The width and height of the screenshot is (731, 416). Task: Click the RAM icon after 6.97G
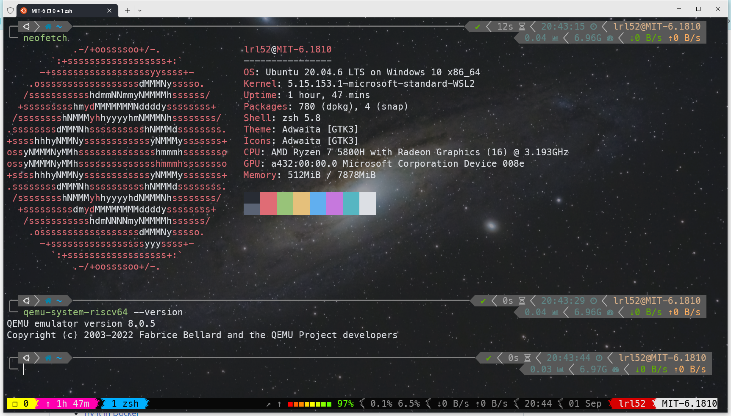(615, 369)
